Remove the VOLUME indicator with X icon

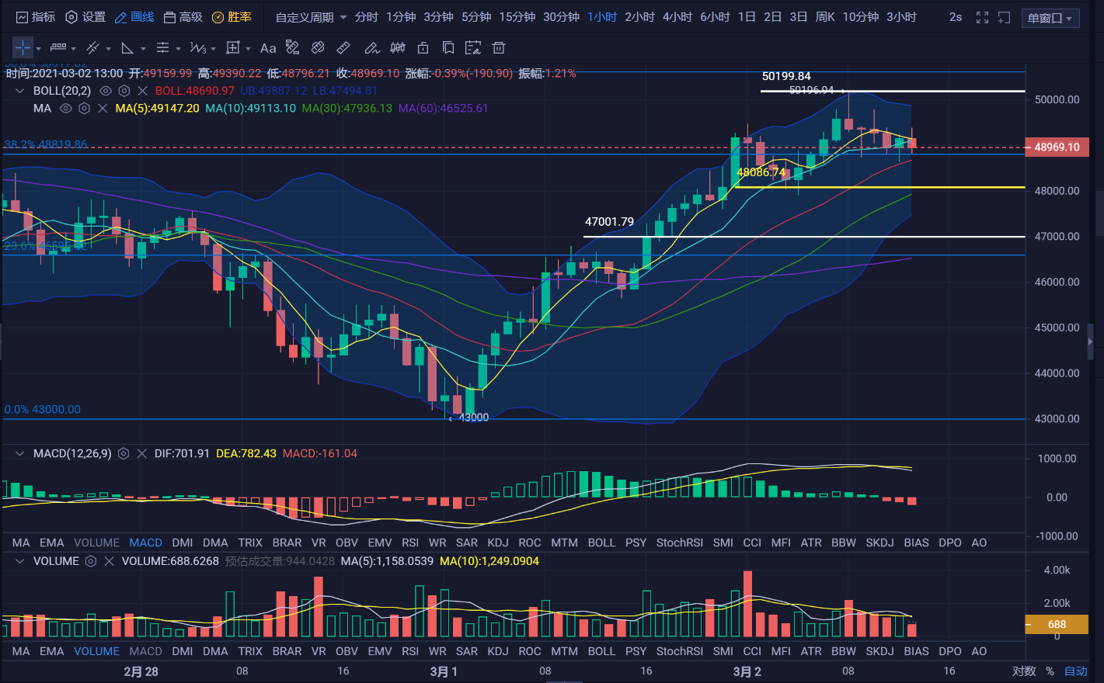click(x=109, y=561)
